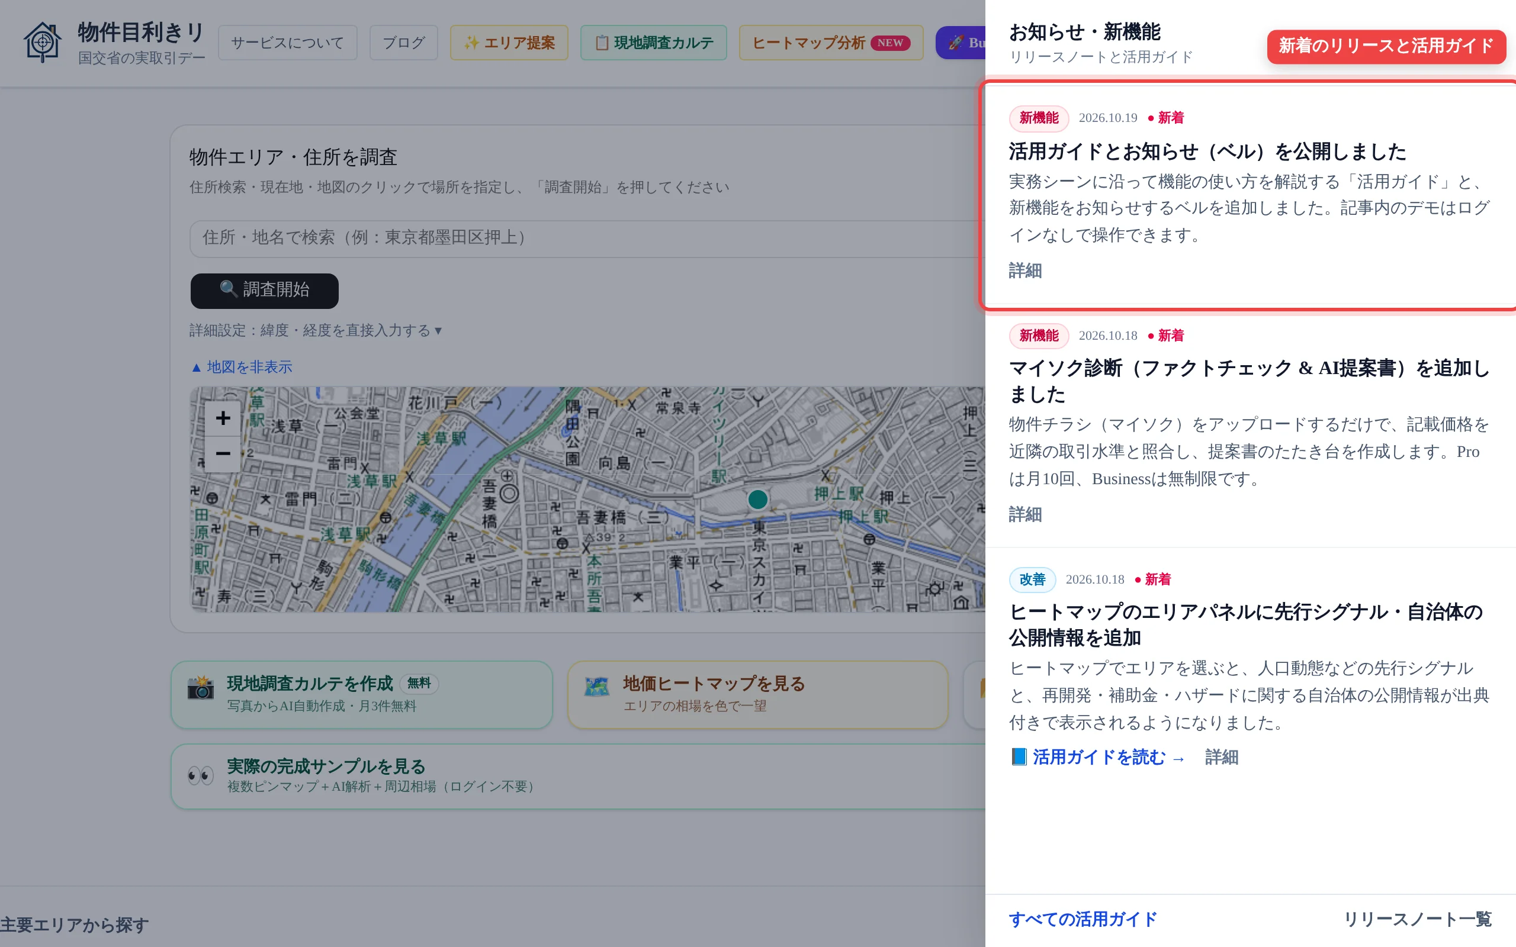
Task: Click the 無料 badge on the カルテ card
Action: (419, 682)
